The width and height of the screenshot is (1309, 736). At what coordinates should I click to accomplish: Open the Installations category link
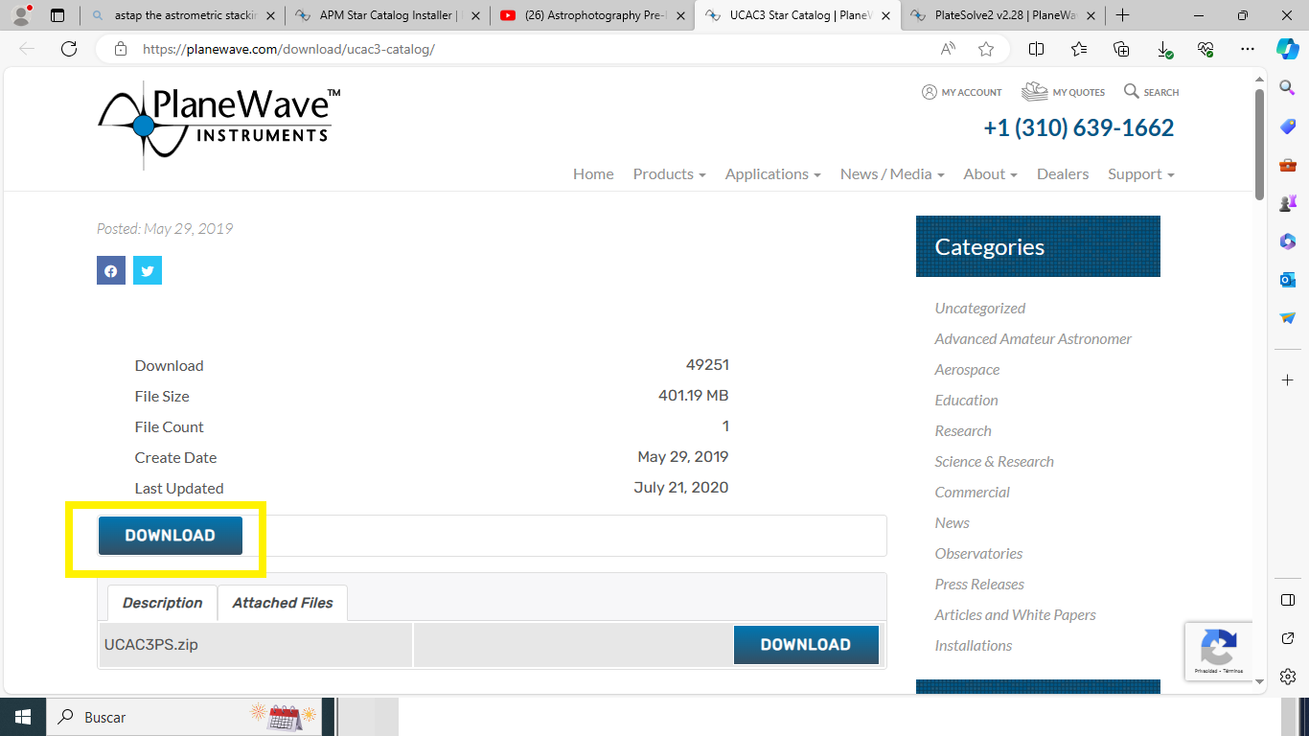974,646
